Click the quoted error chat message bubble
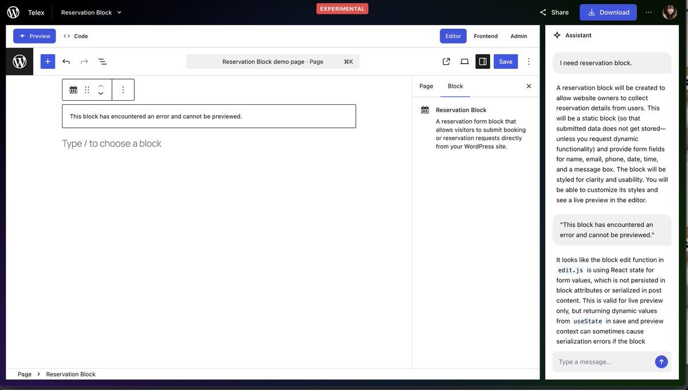 tap(612, 230)
